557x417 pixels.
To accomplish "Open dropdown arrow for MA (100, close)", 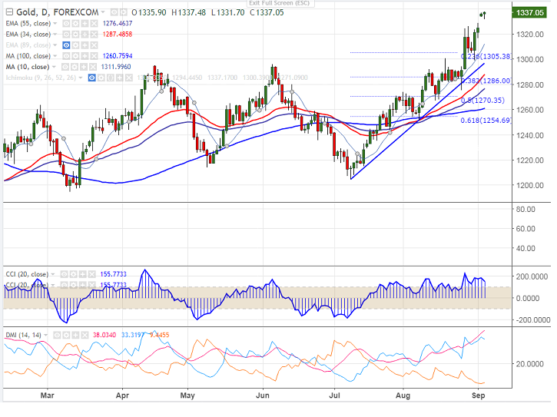I will (55, 56).
